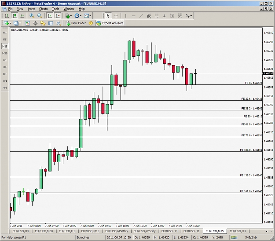Select the text 'A' drawing tool
Image resolution: width=275 pixels, height=241 pixels.
pyautogui.click(x=164, y=16)
